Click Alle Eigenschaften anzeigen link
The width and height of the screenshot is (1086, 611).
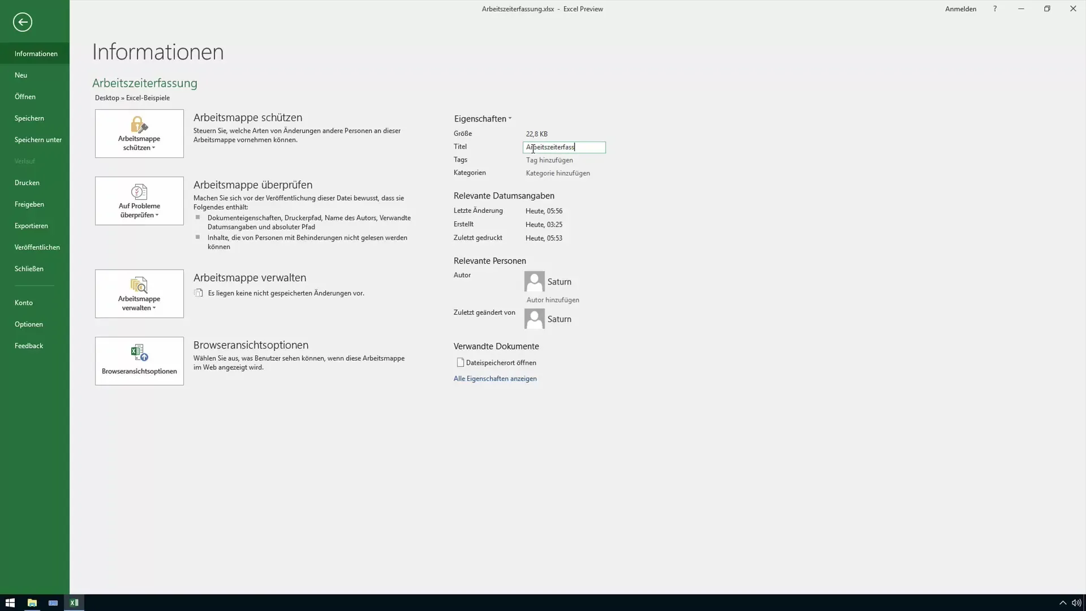coord(494,378)
